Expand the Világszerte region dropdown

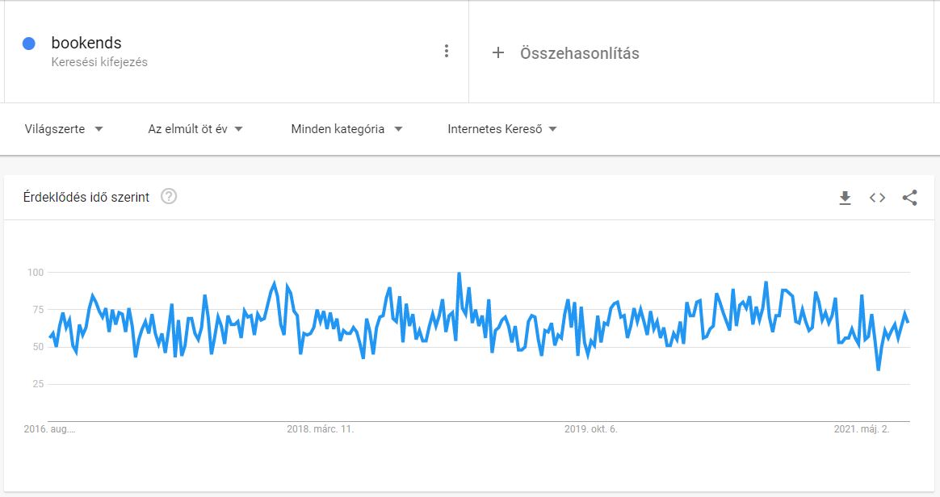click(64, 129)
